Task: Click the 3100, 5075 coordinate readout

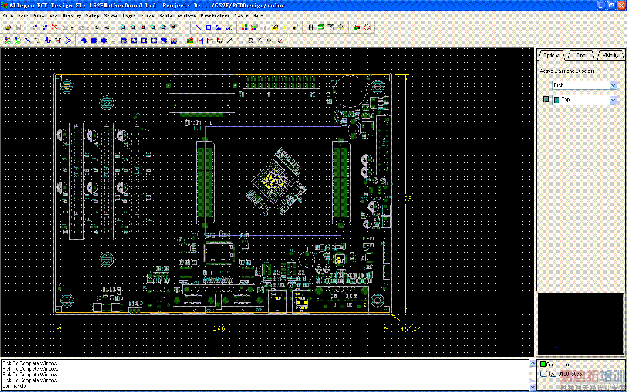Action: pos(570,374)
